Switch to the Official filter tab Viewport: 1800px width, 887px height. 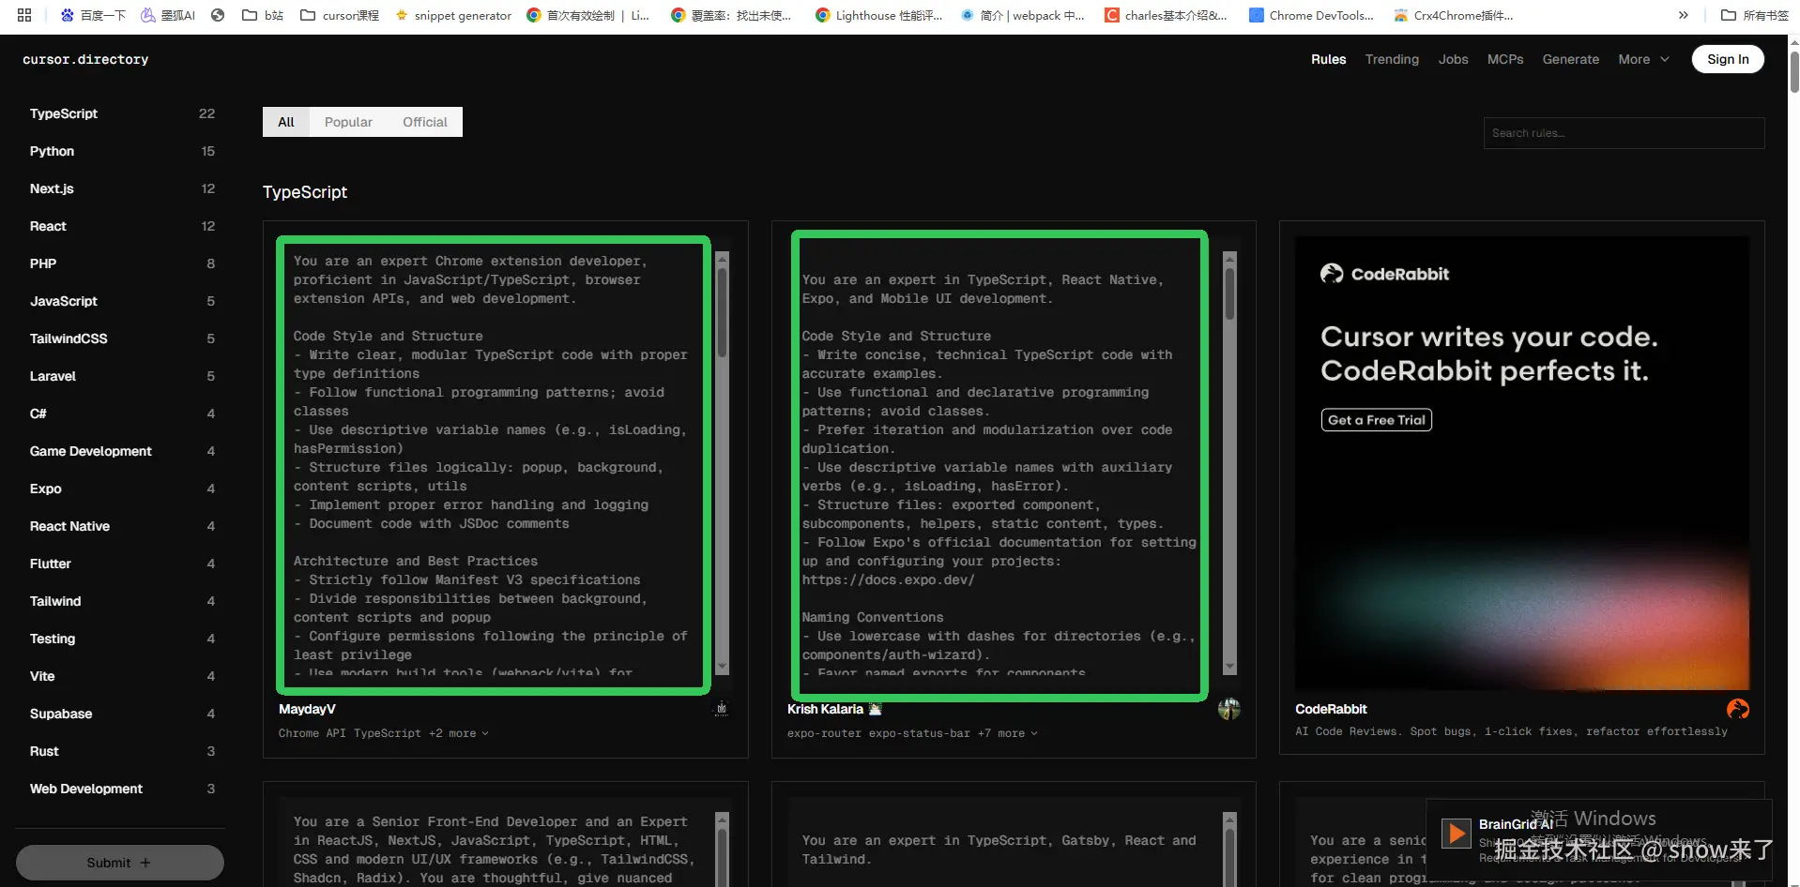point(425,122)
